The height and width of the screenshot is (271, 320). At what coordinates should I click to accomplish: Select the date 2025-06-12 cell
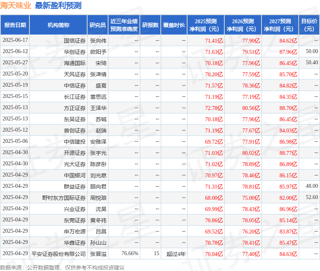coord(15,51)
